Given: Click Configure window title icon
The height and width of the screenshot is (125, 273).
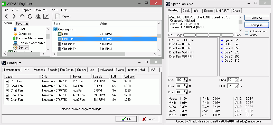Looking at the screenshot, I should pyautogui.click(x=4, y=63).
